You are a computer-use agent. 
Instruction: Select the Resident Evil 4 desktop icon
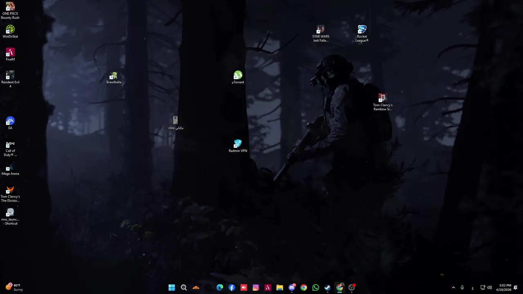(x=10, y=80)
